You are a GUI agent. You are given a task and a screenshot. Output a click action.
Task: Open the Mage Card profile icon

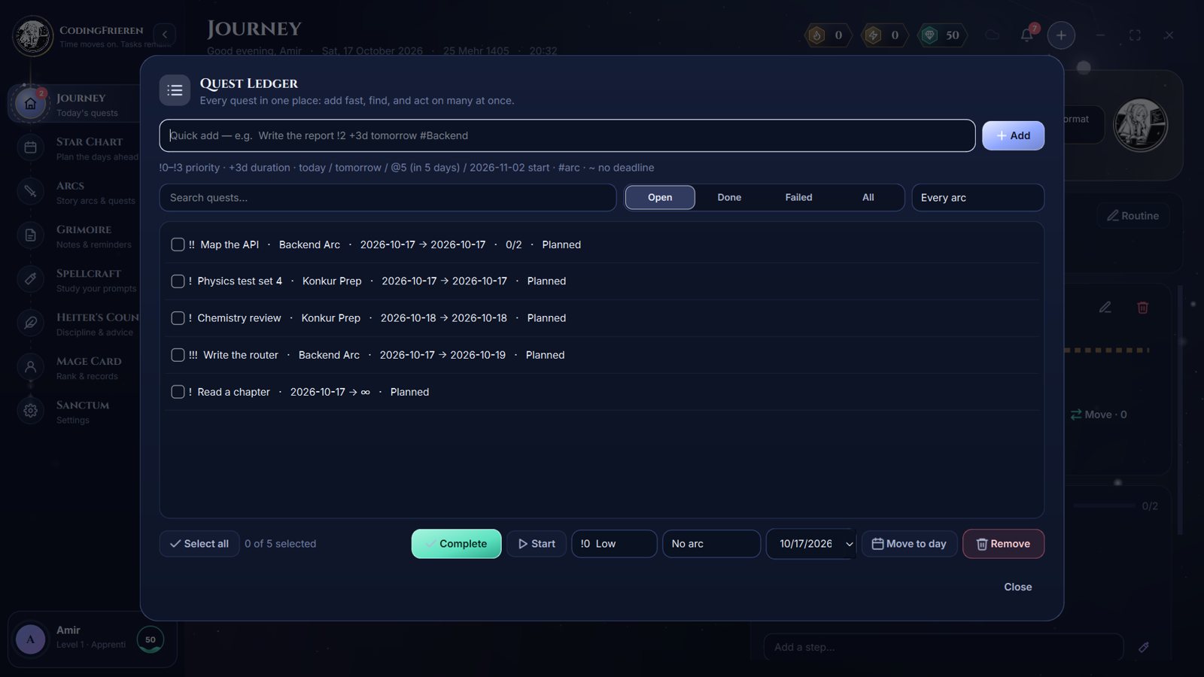(30, 367)
